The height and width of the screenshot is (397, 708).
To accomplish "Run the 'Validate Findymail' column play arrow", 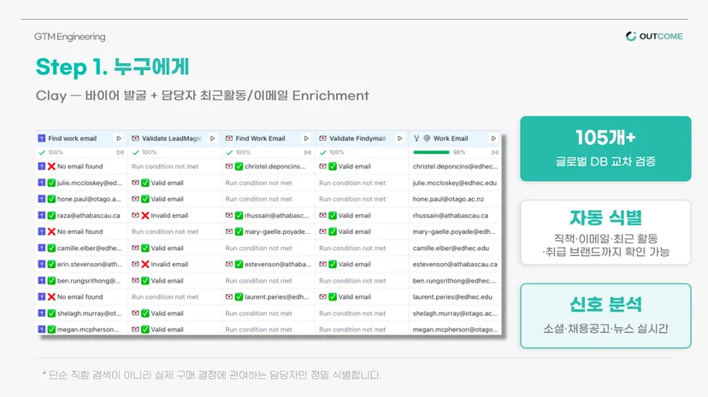I will (x=399, y=138).
